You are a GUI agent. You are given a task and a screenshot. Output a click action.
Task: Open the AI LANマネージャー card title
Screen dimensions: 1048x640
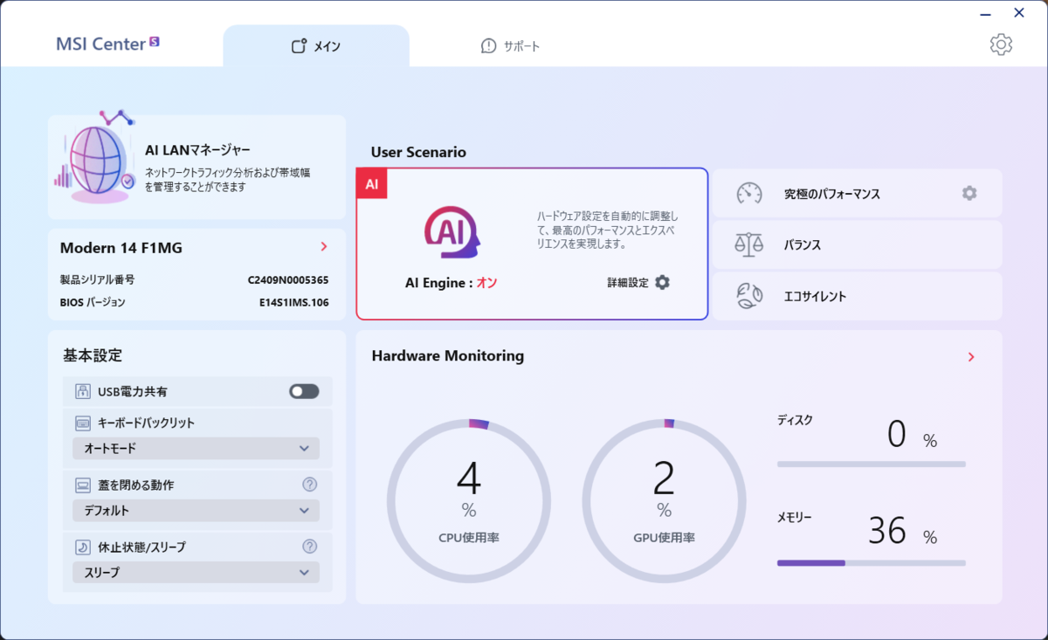197,151
